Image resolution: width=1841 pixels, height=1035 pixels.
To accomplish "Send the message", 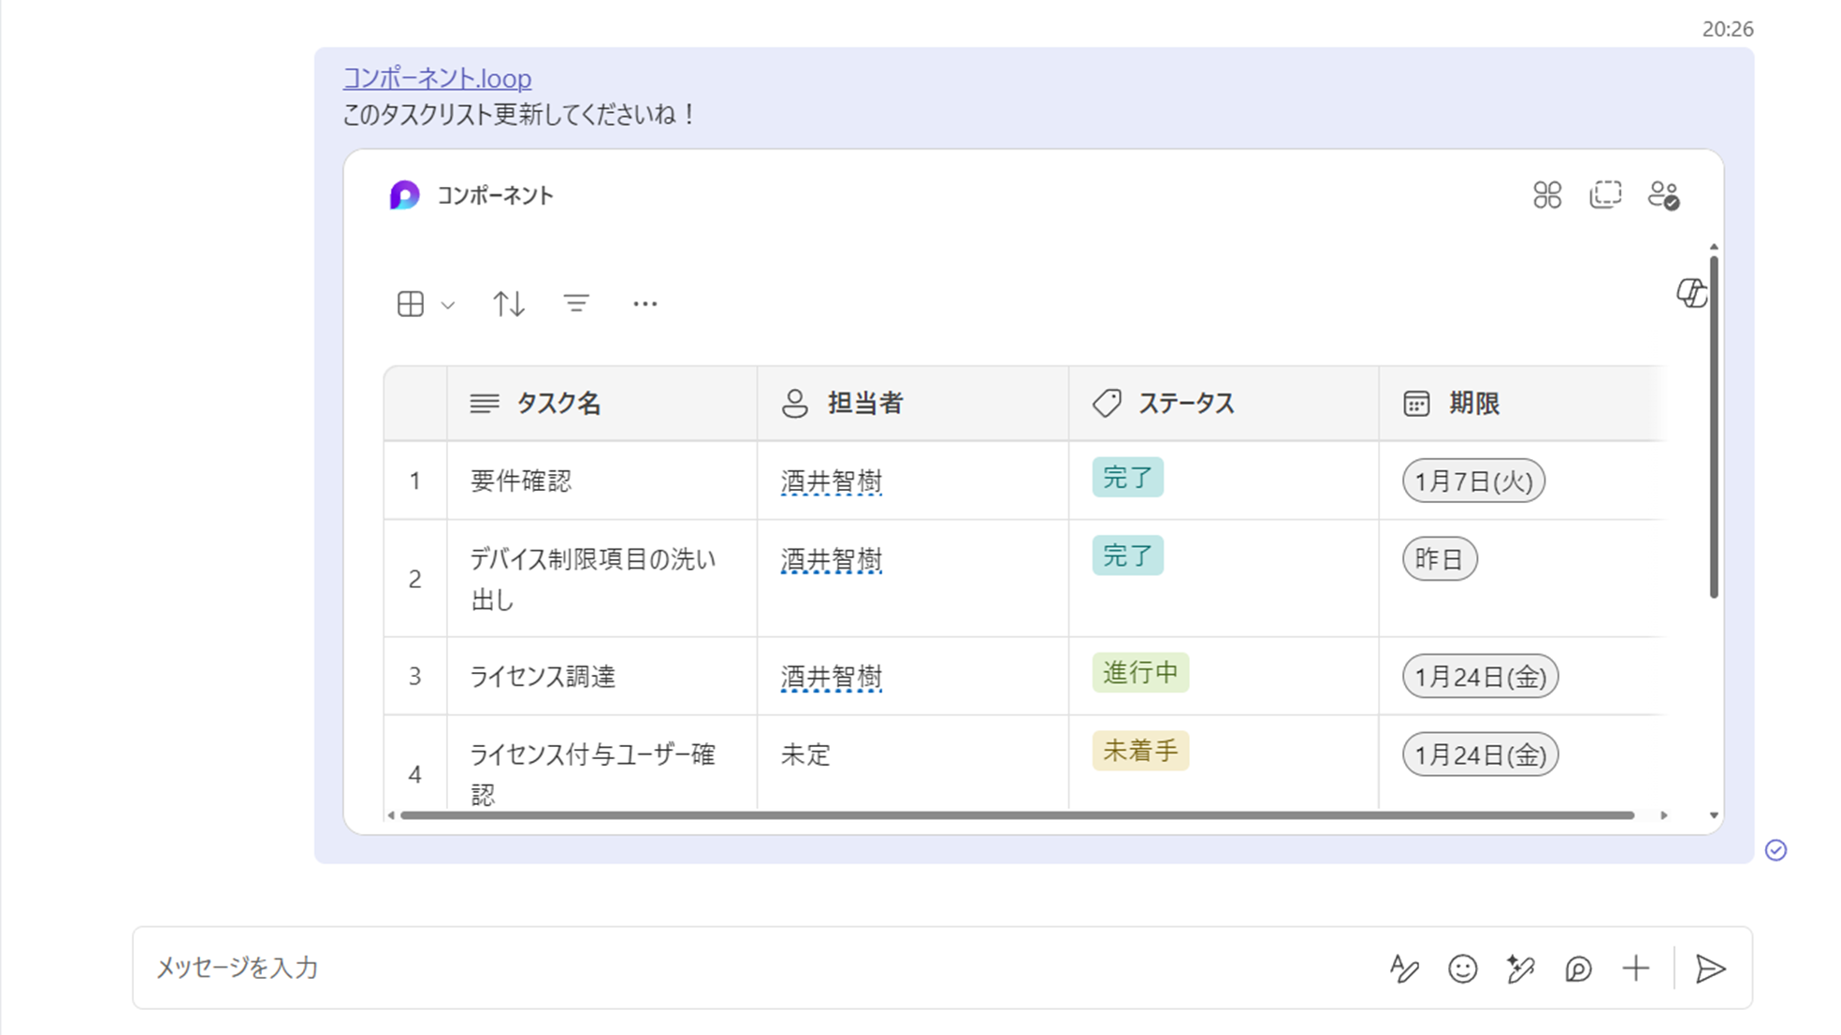I will tap(1711, 969).
